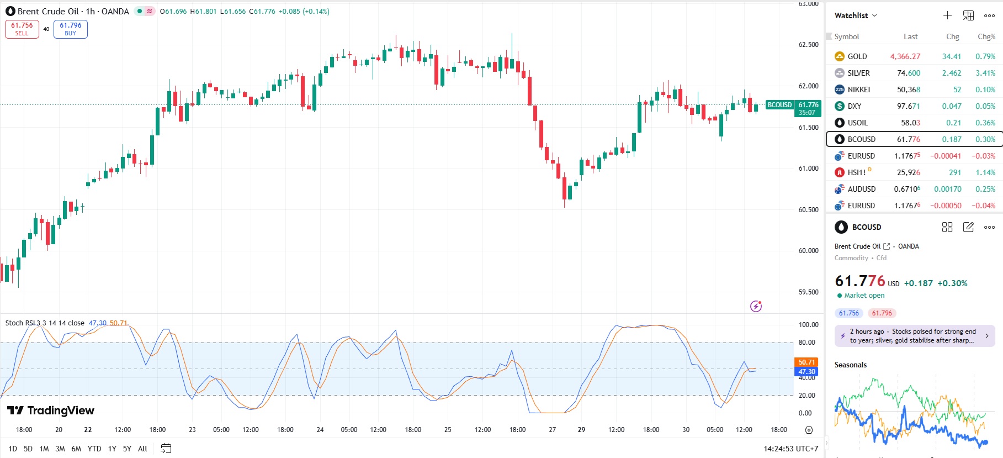The width and height of the screenshot is (1003, 458).
Task: Click the Go to date calendar icon
Action: point(166,449)
